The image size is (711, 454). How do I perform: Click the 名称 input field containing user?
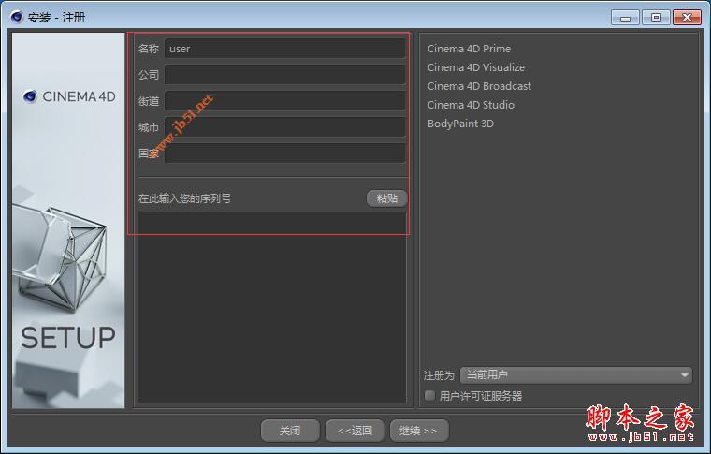285,49
